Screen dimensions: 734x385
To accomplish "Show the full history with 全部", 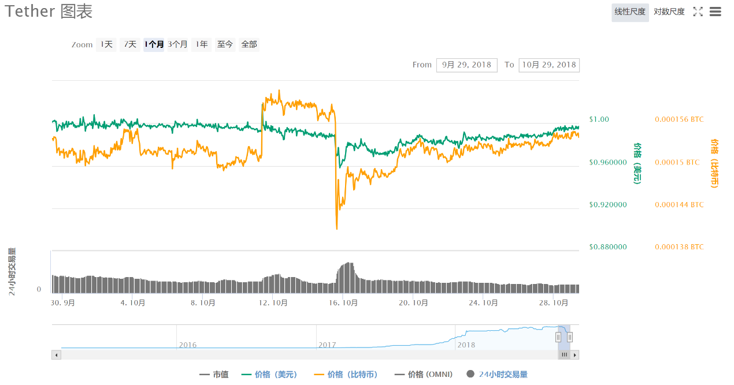I will pos(249,44).
